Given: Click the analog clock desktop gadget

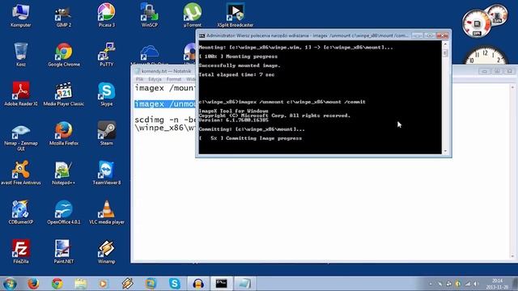Looking at the screenshot, I should [486, 55].
